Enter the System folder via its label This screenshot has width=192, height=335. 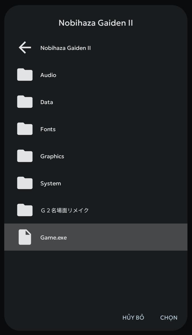(x=51, y=183)
